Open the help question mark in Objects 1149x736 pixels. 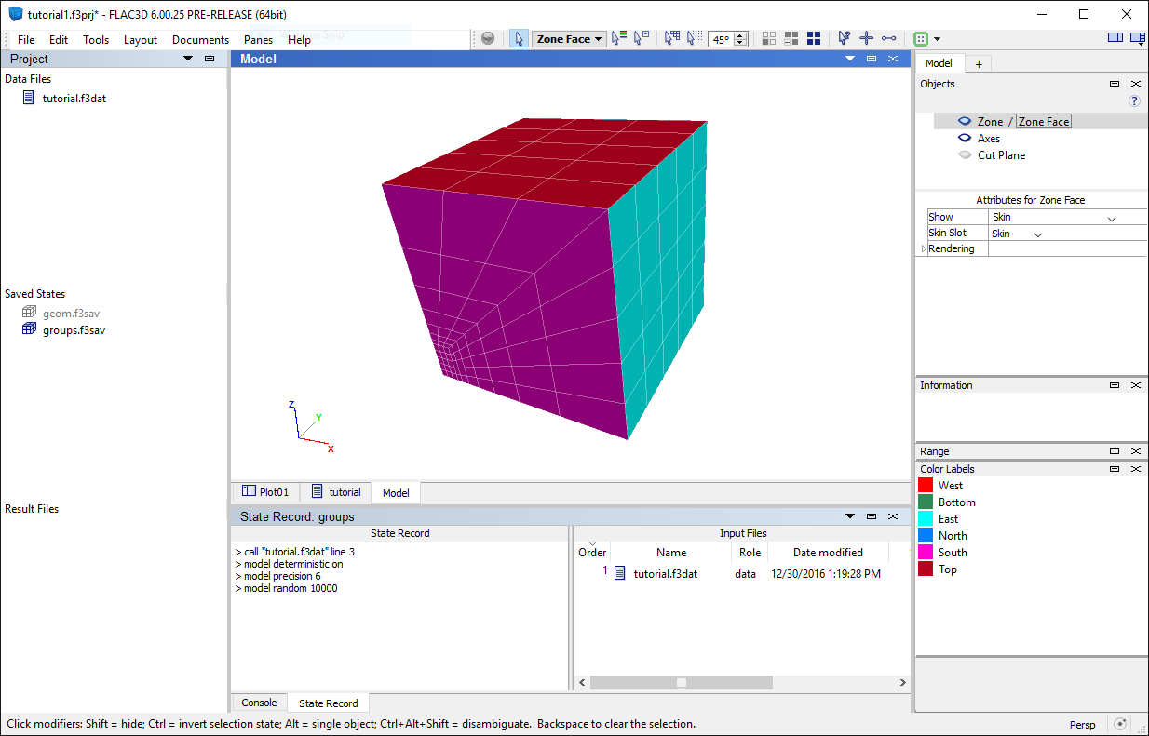click(x=1134, y=101)
